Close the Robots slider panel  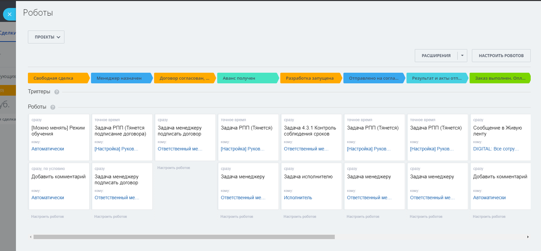9,14
